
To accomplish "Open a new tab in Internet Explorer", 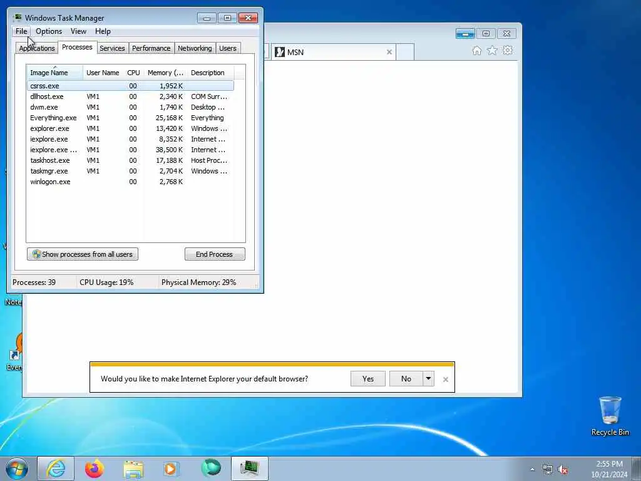I will [x=406, y=53].
